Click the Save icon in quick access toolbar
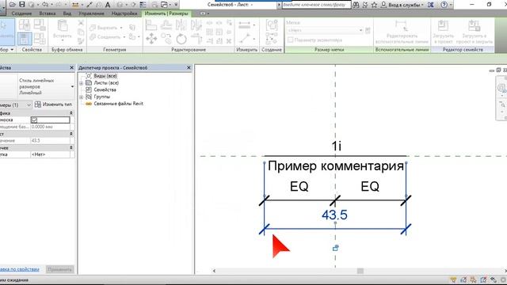507x285 pixels. coord(22,5)
